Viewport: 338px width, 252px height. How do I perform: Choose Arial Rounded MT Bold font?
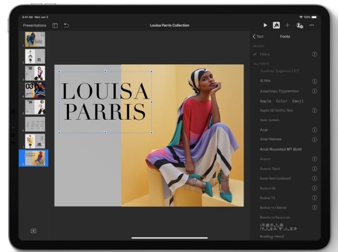281,149
